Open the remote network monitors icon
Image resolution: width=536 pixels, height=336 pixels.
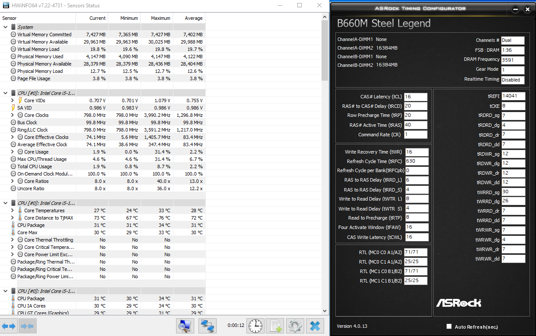(208, 326)
